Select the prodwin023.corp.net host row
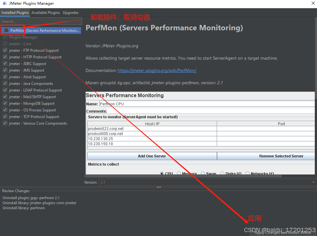 pos(152,129)
